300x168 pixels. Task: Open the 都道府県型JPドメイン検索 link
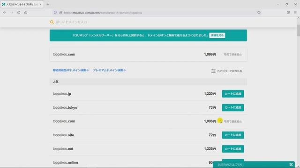pos(71,70)
